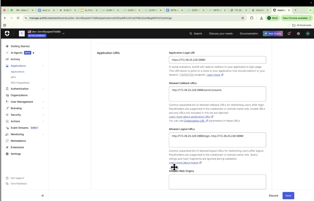This screenshot has height=201, width=314.
Task: Open the tenant dev-2en48yapiet7nb8b dropdown
Action: 63,33
